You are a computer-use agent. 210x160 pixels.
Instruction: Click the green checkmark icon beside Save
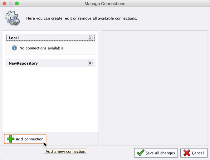140,153
